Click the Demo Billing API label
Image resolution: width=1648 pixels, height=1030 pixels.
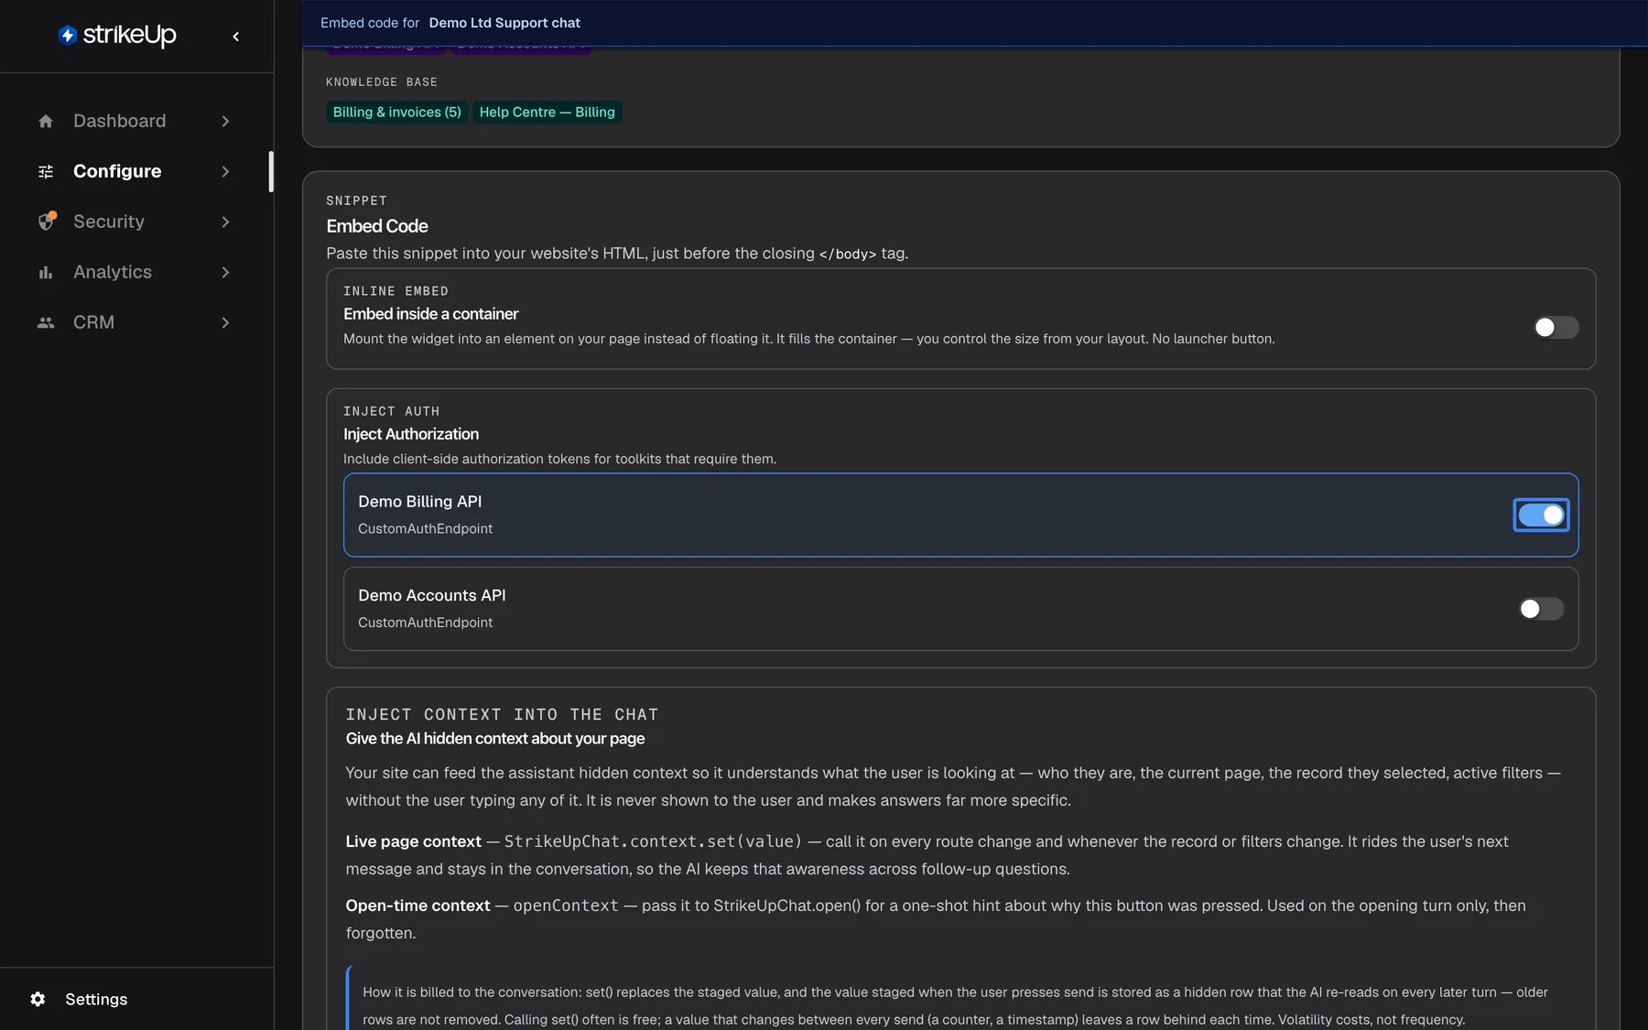coord(420,502)
